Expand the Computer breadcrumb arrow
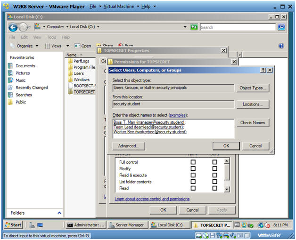This screenshot has width=296, height=240. (67, 27)
